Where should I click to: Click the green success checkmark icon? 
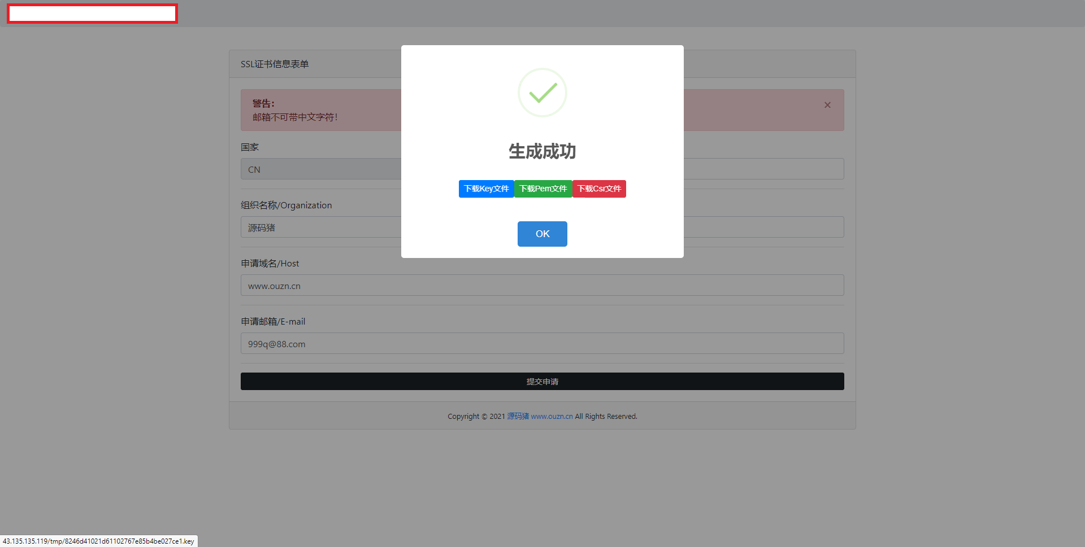(x=542, y=93)
